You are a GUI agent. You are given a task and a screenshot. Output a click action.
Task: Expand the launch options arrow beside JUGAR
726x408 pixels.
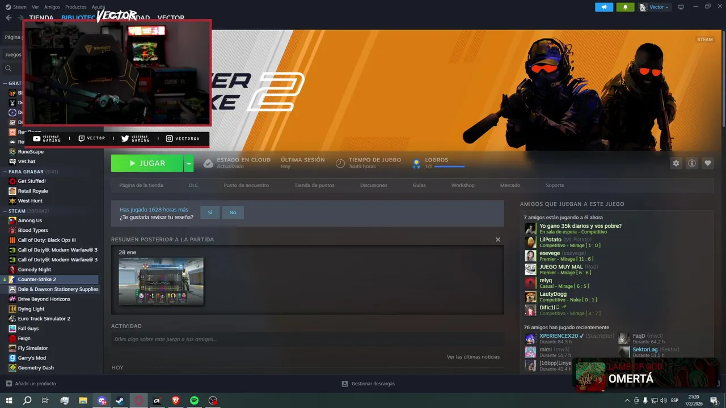189,163
